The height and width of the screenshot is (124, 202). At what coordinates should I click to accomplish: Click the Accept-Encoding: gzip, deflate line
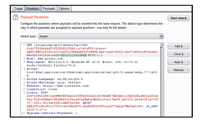click(54, 83)
